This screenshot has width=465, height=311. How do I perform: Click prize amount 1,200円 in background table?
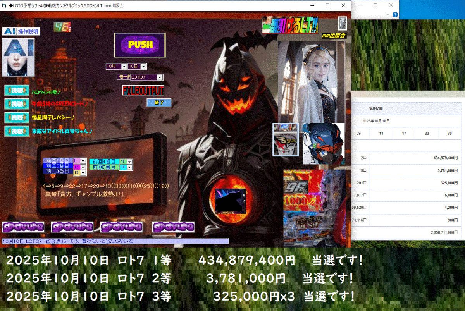(x=451, y=208)
